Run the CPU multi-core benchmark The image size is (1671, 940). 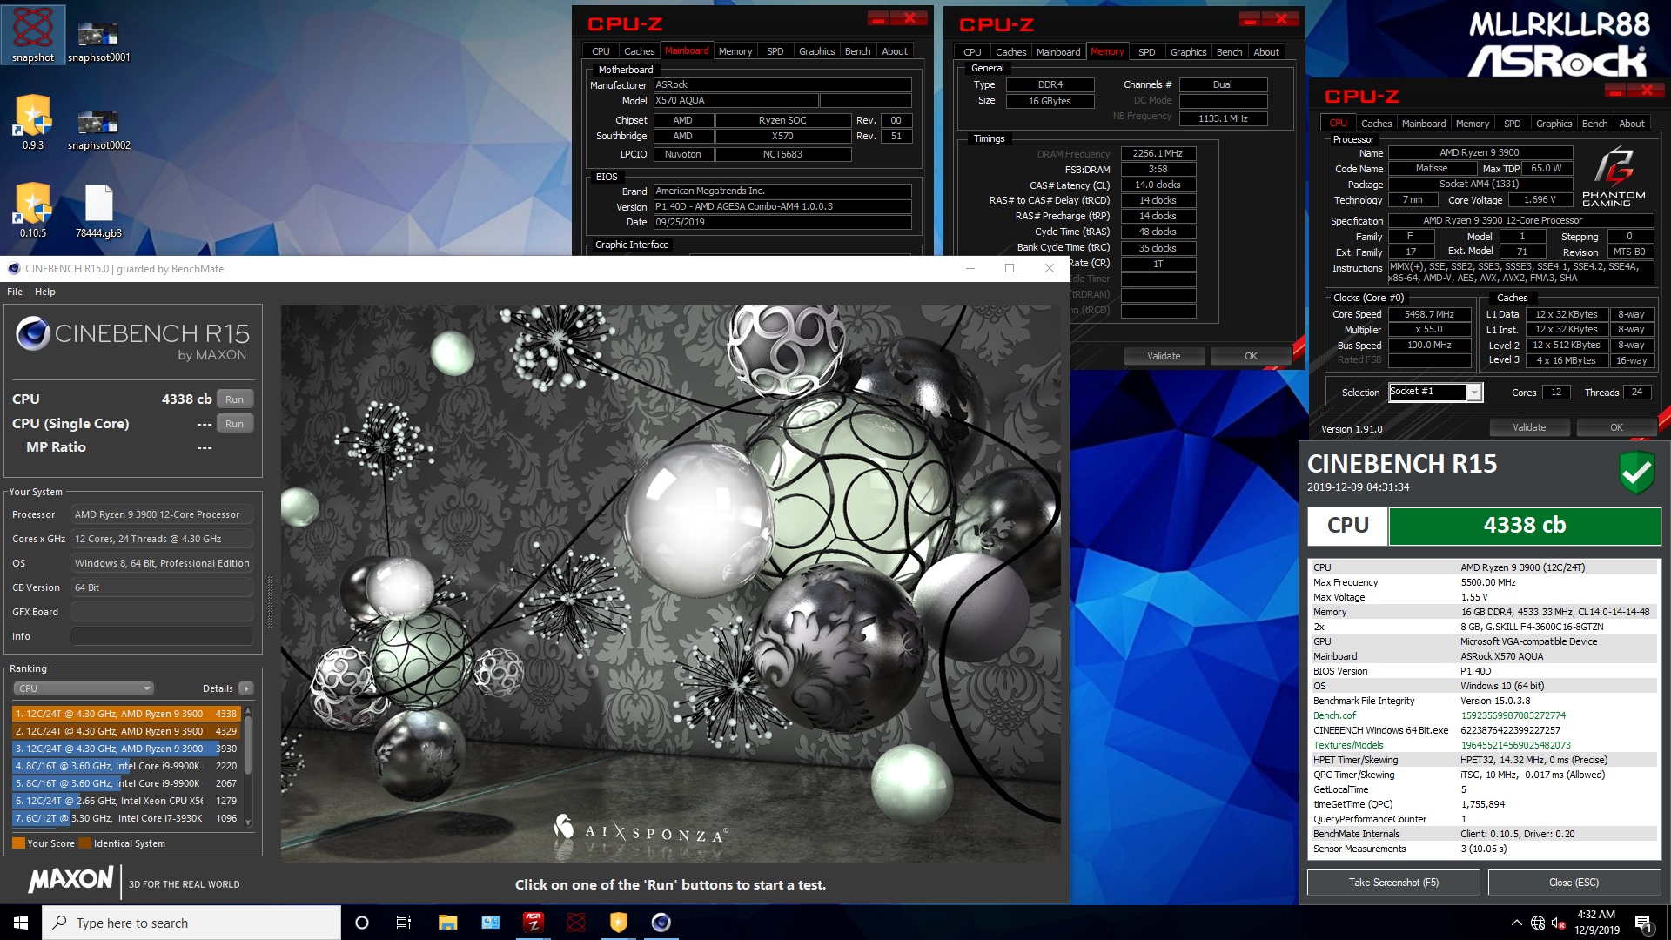tap(234, 399)
